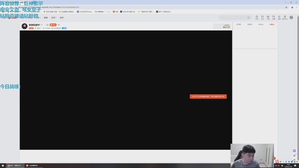Screen dimensions: 299x168
Task: Click the gray placeholder box beside task widget
Action: click(217, 26)
